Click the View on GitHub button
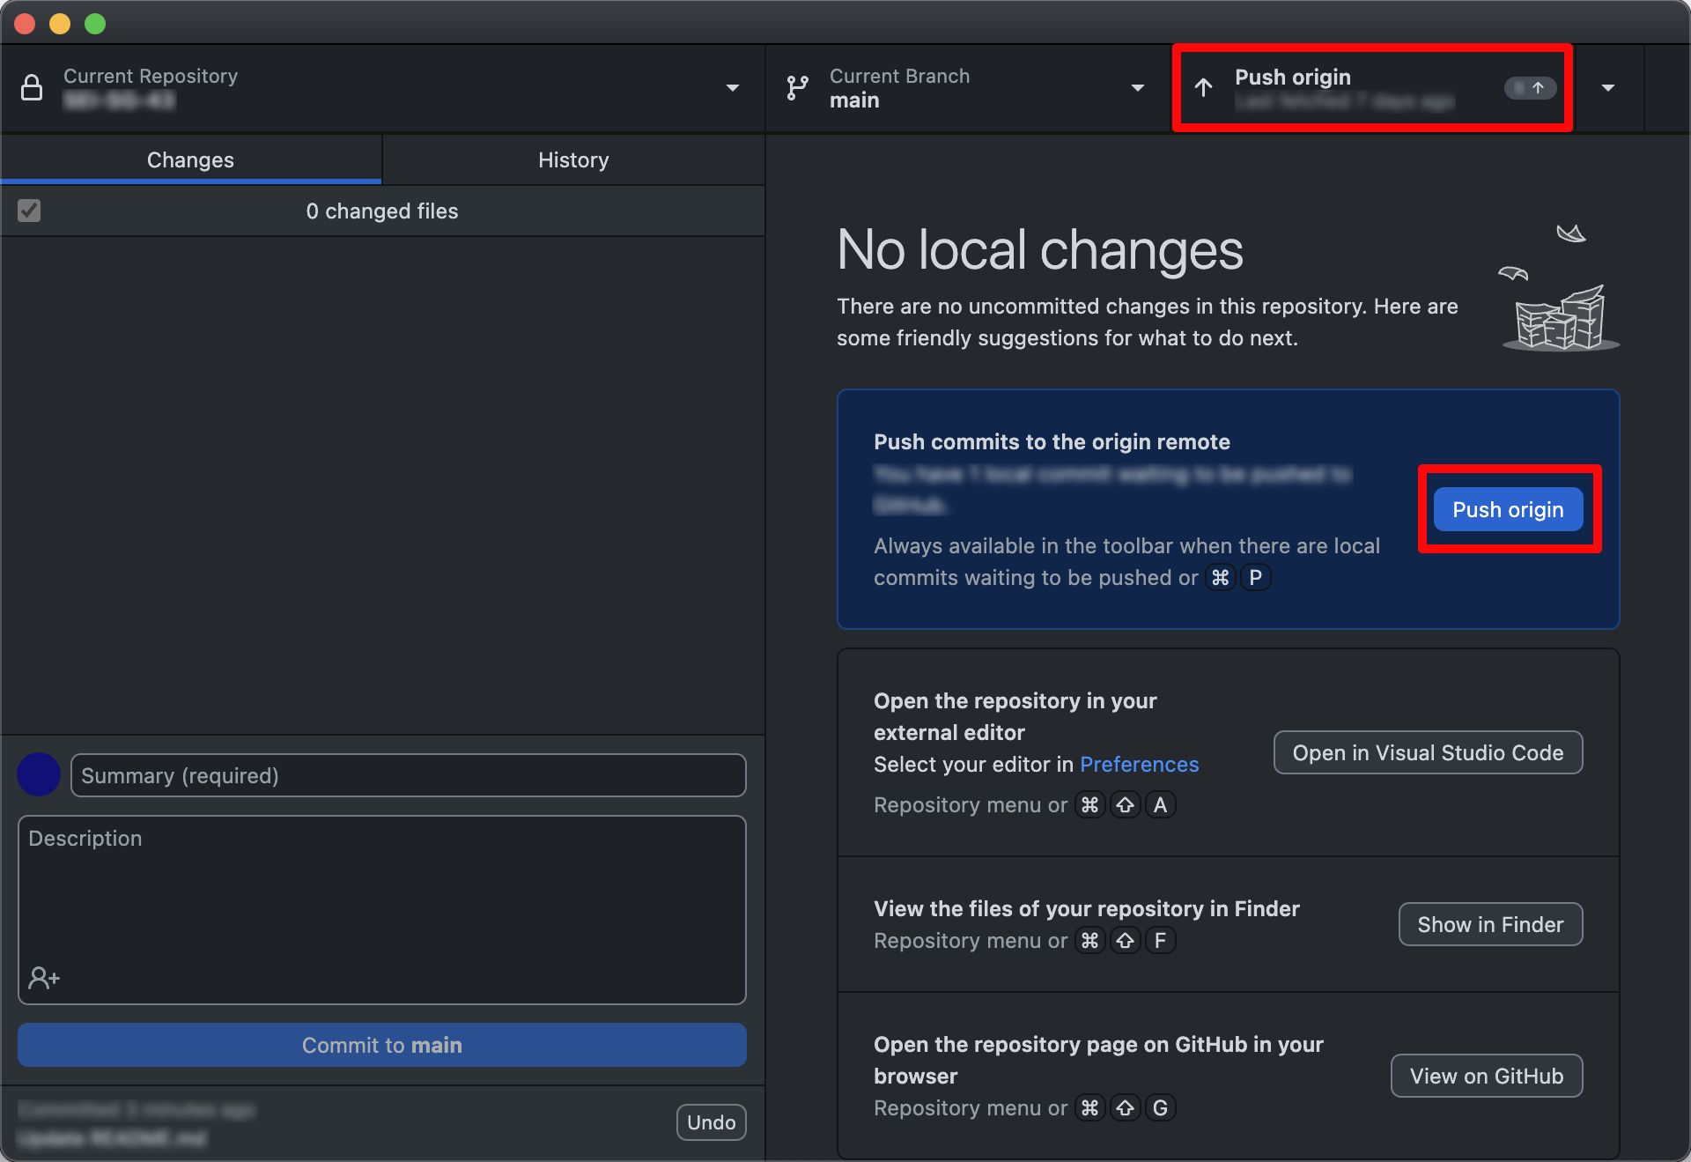This screenshot has height=1162, width=1691. pos(1486,1077)
